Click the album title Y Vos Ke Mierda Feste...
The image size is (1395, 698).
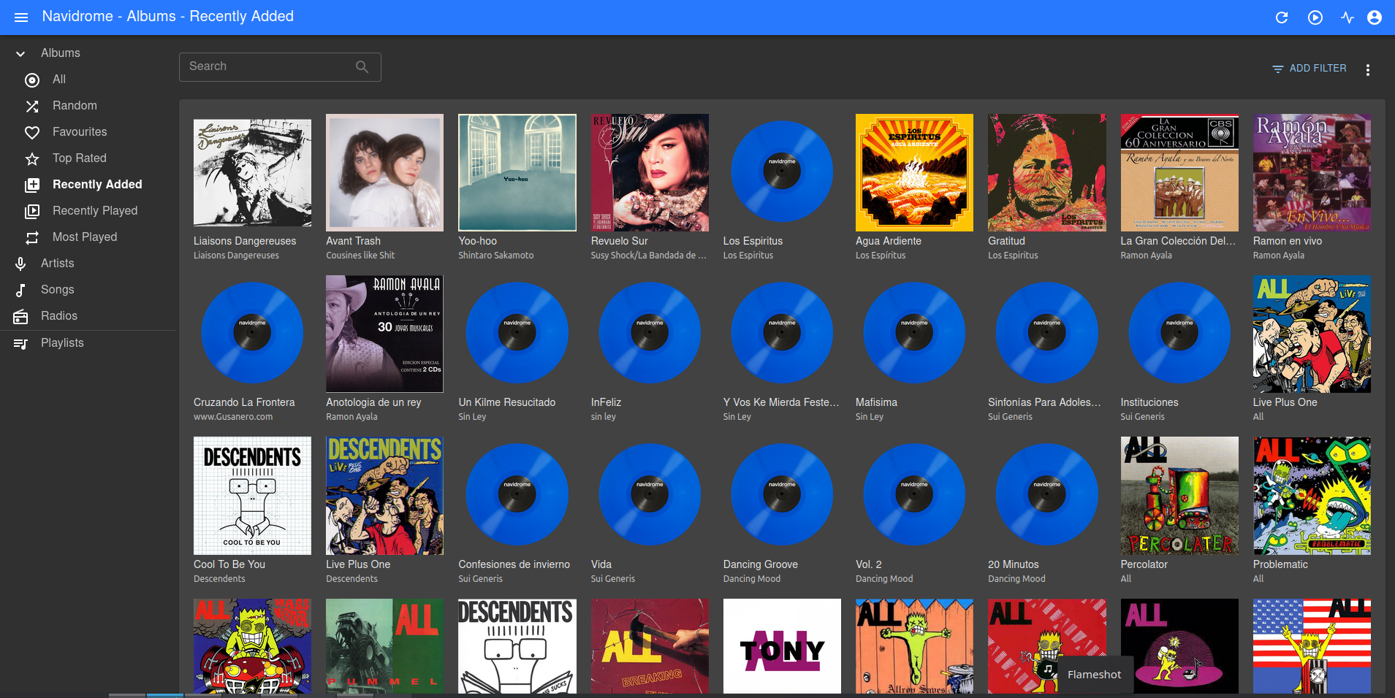pyautogui.click(x=781, y=402)
